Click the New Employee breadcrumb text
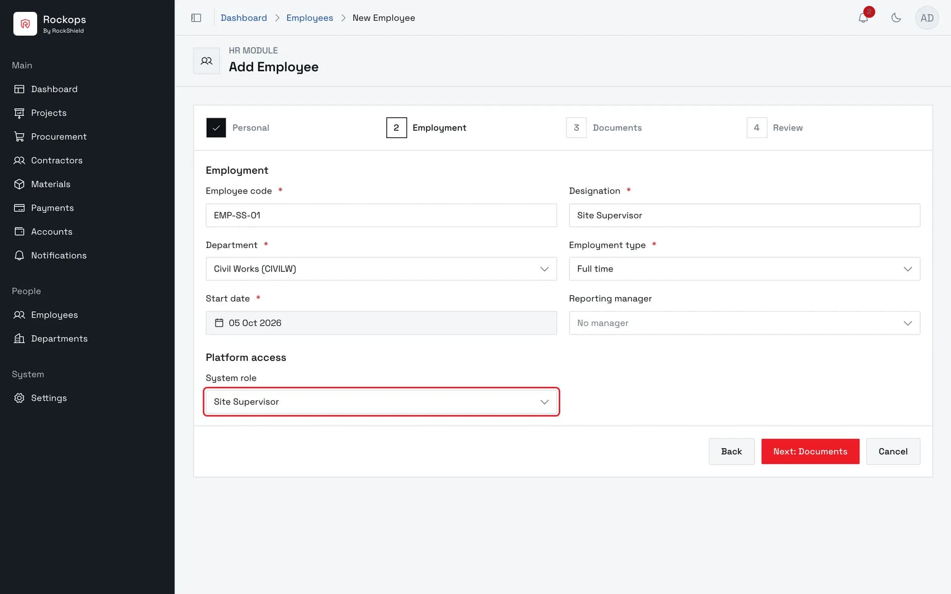This screenshot has height=594, width=951. (x=384, y=18)
